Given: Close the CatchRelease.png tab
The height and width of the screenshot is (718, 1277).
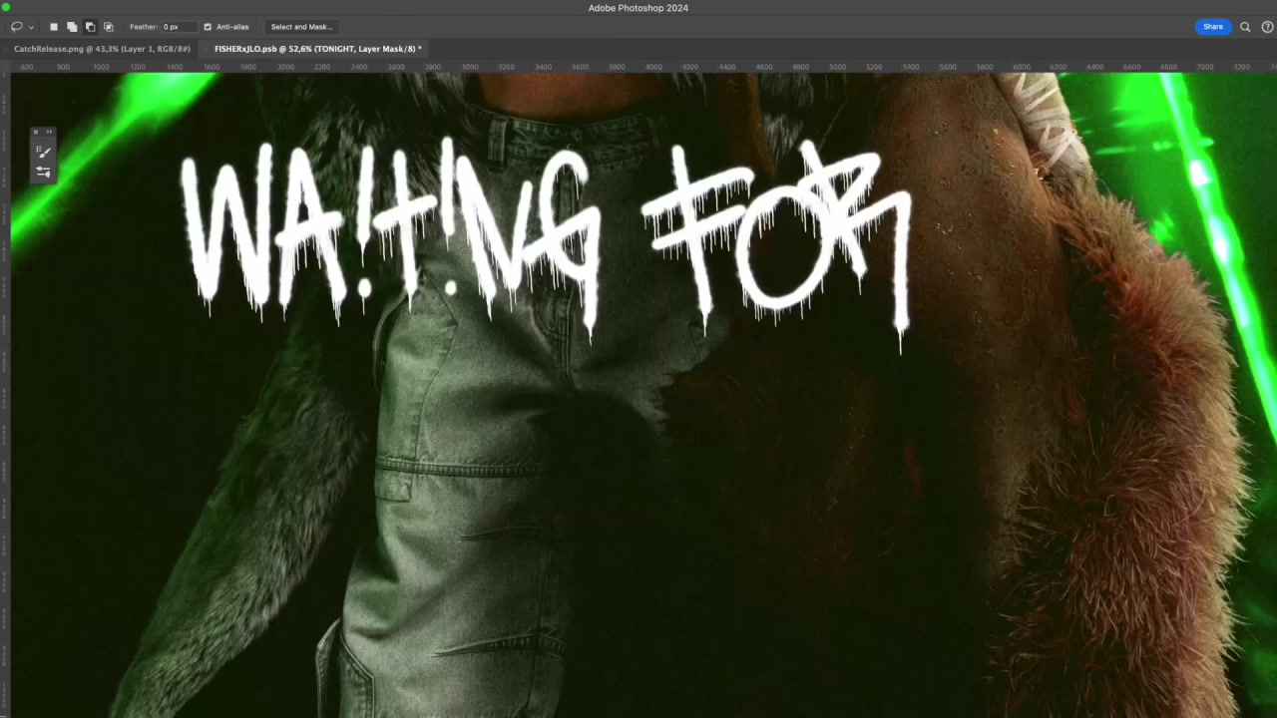Looking at the screenshot, I should click(x=8, y=49).
